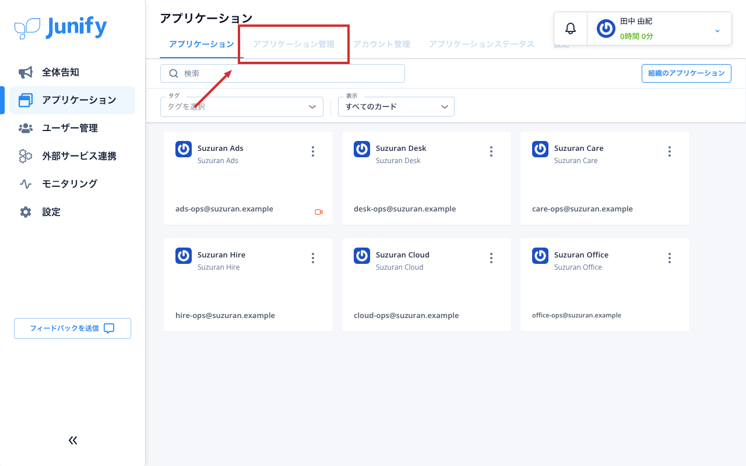Click the desk-ops@suzuran.example email

[x=405, y=209]
